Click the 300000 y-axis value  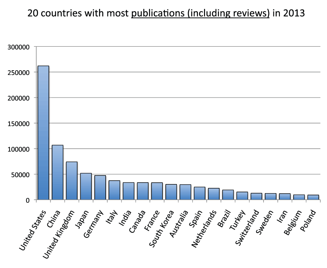[19, 47]
